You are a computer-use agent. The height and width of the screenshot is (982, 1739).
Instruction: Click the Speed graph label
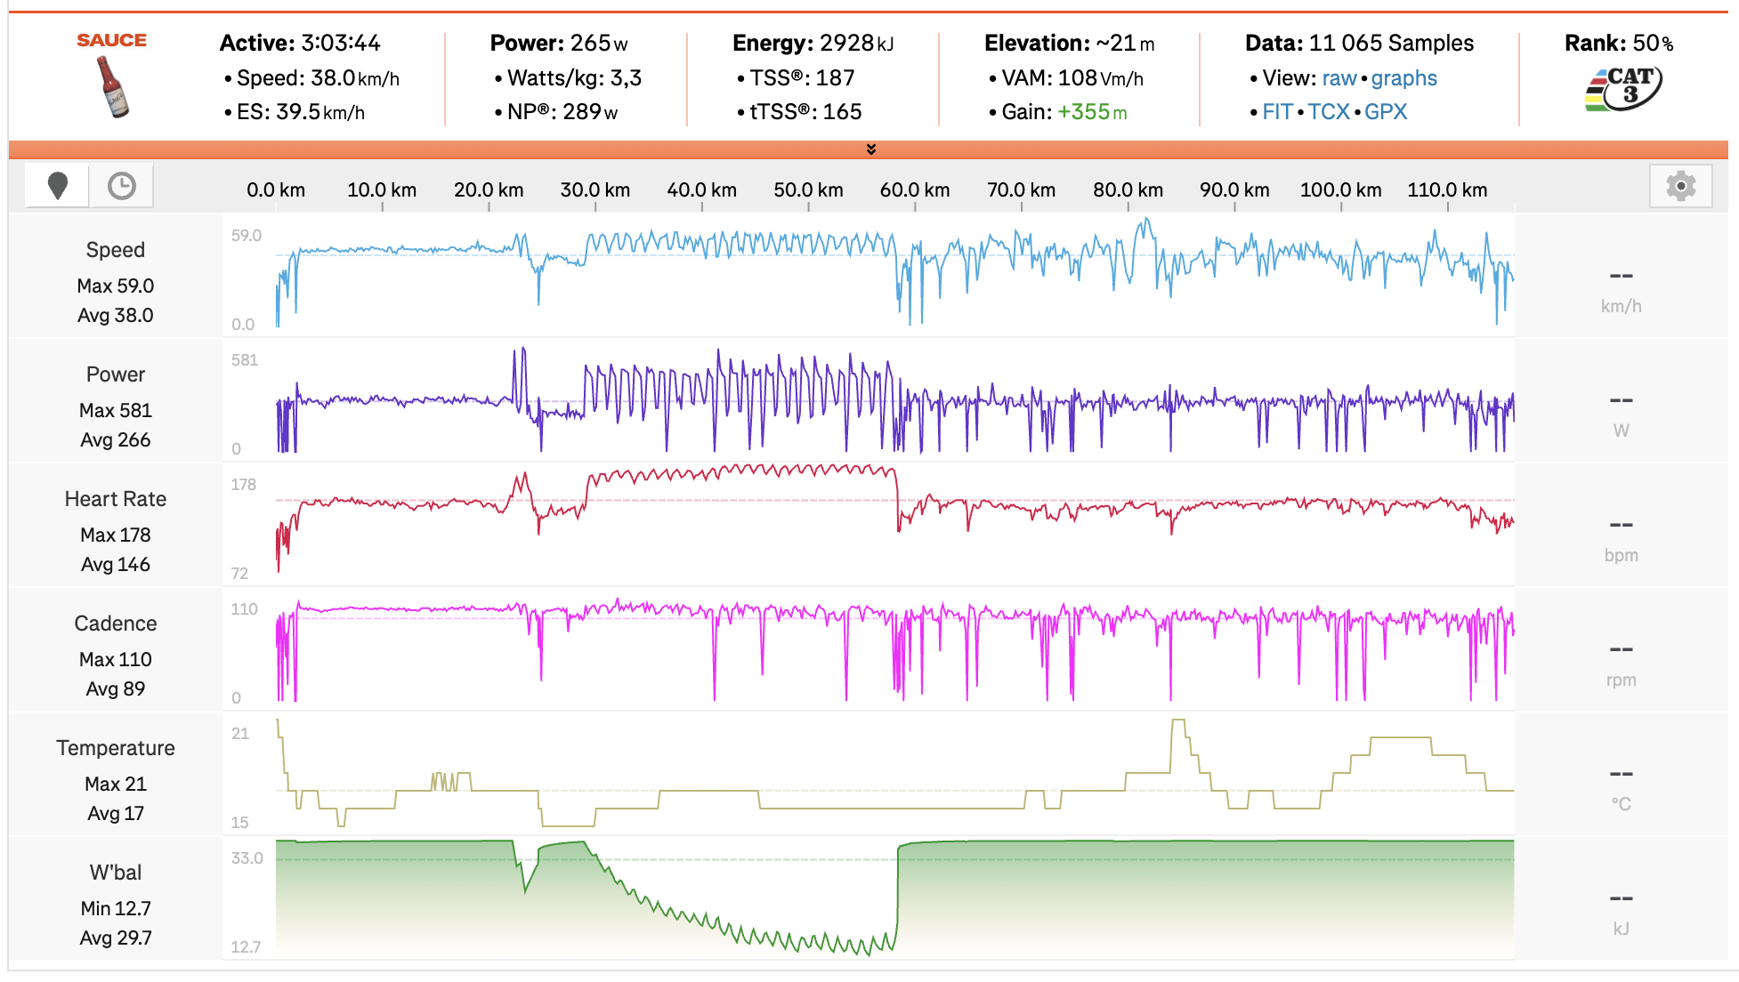[x=116, y=250]
